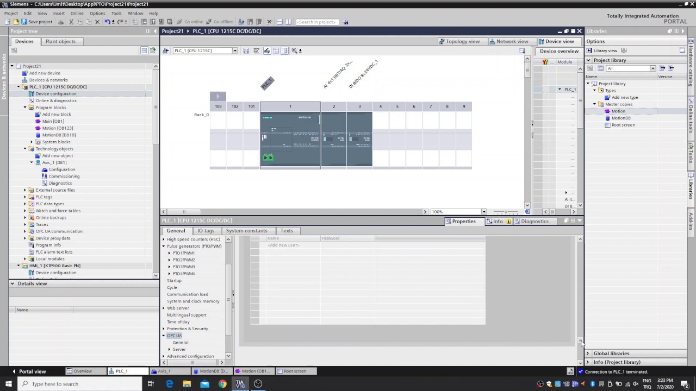Image resolution: width=696 pixels, height=391 pixels.
Task: Open the Options menu
Action: point(97,13)
